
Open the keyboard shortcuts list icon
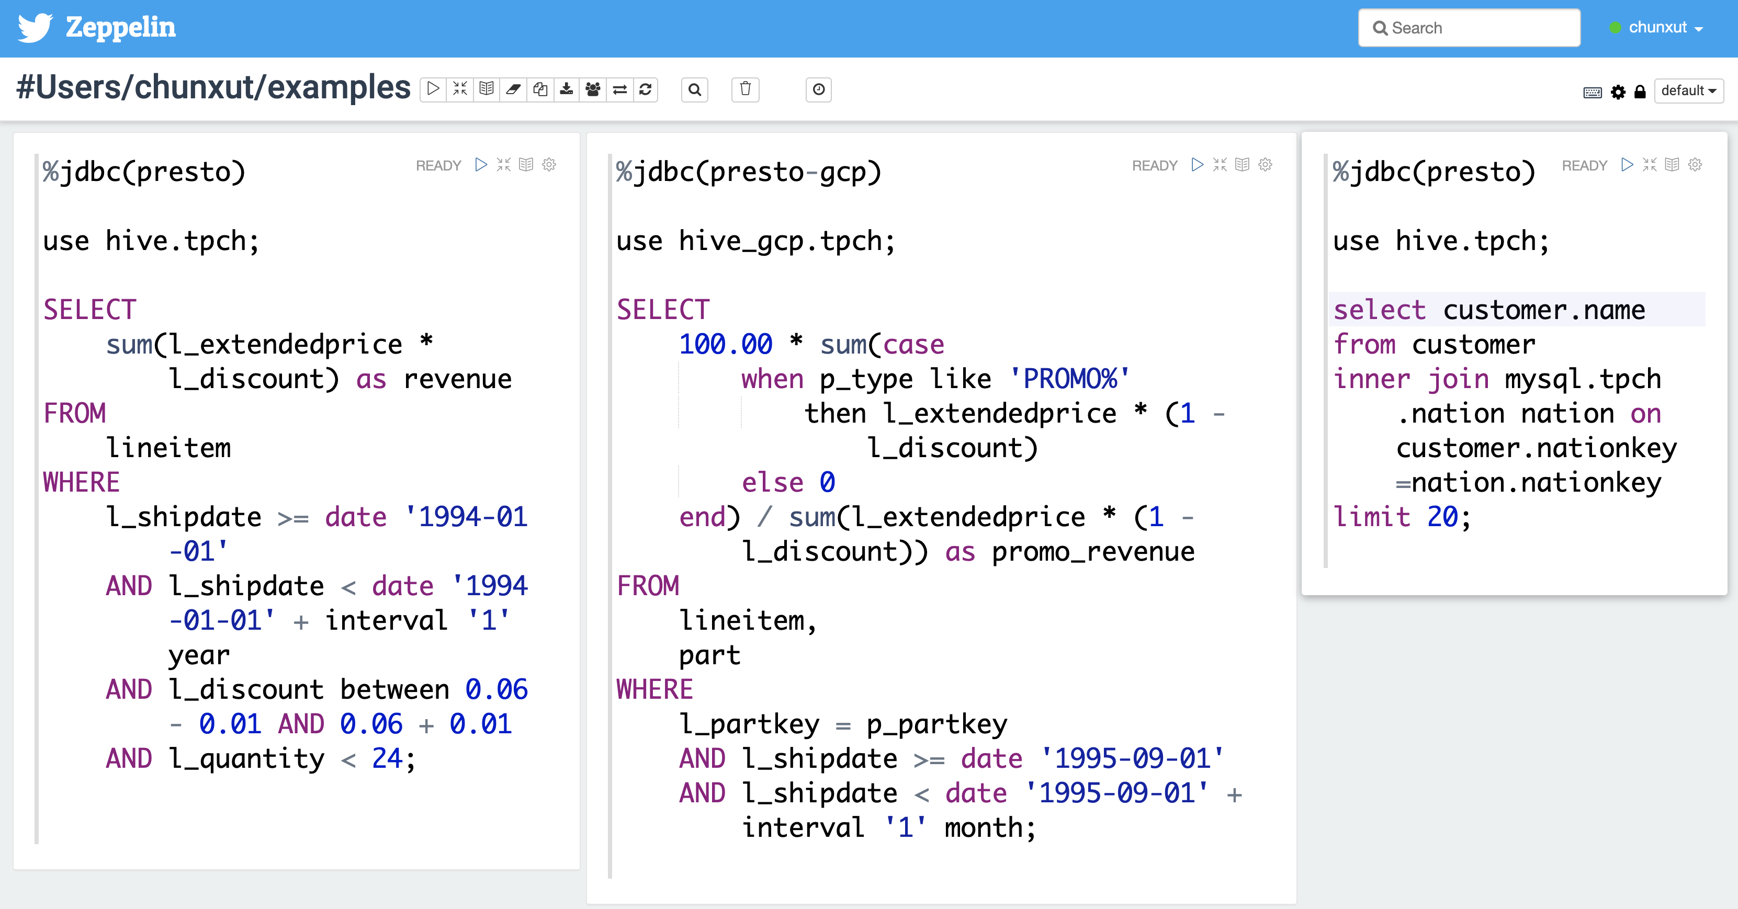(1592, 93)
